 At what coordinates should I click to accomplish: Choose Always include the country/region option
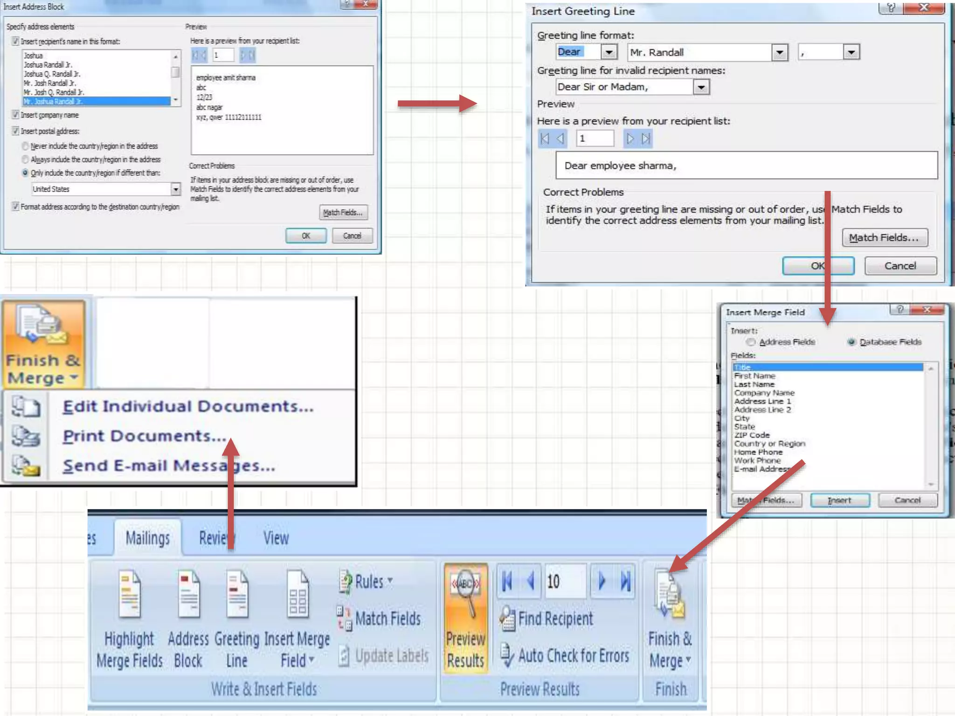25,159
